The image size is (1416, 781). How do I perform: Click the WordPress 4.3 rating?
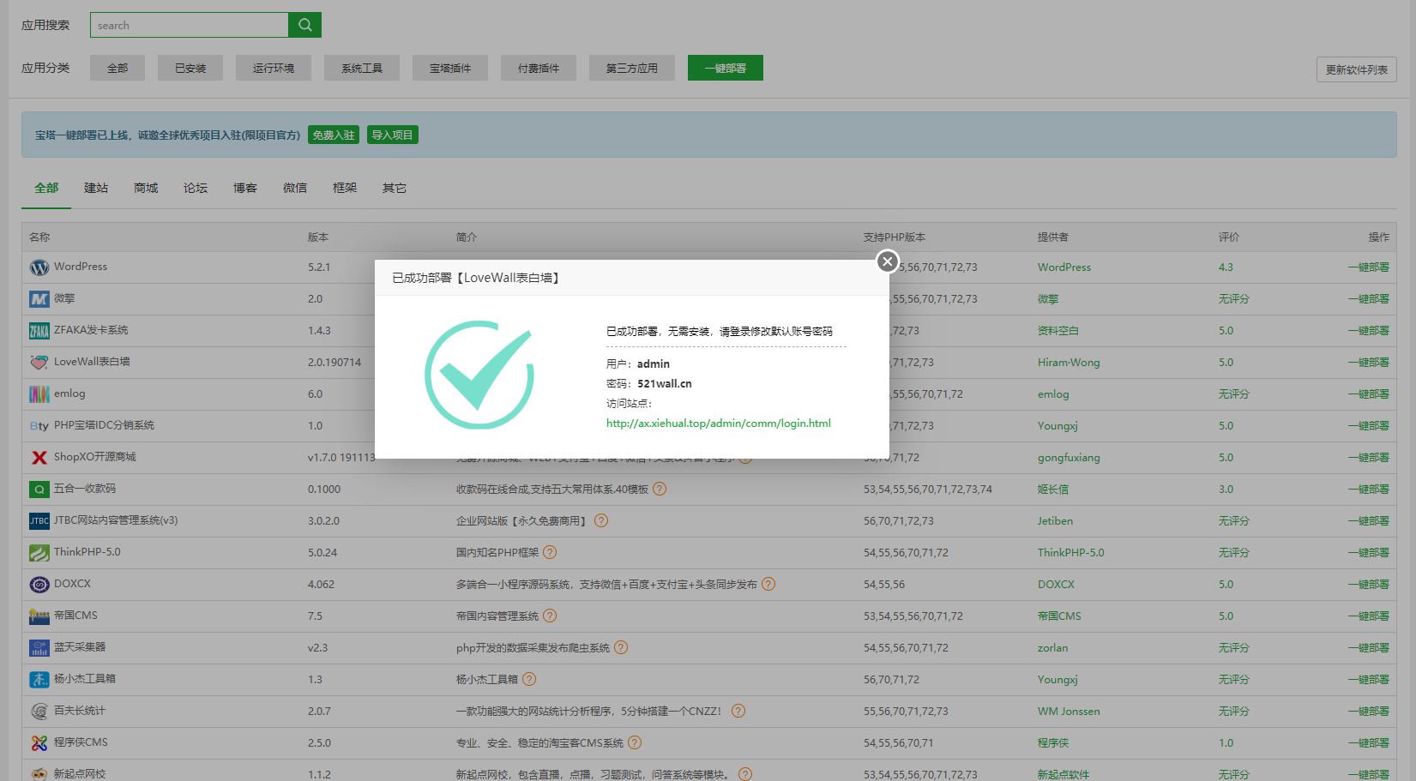[x=1226, y=267]
